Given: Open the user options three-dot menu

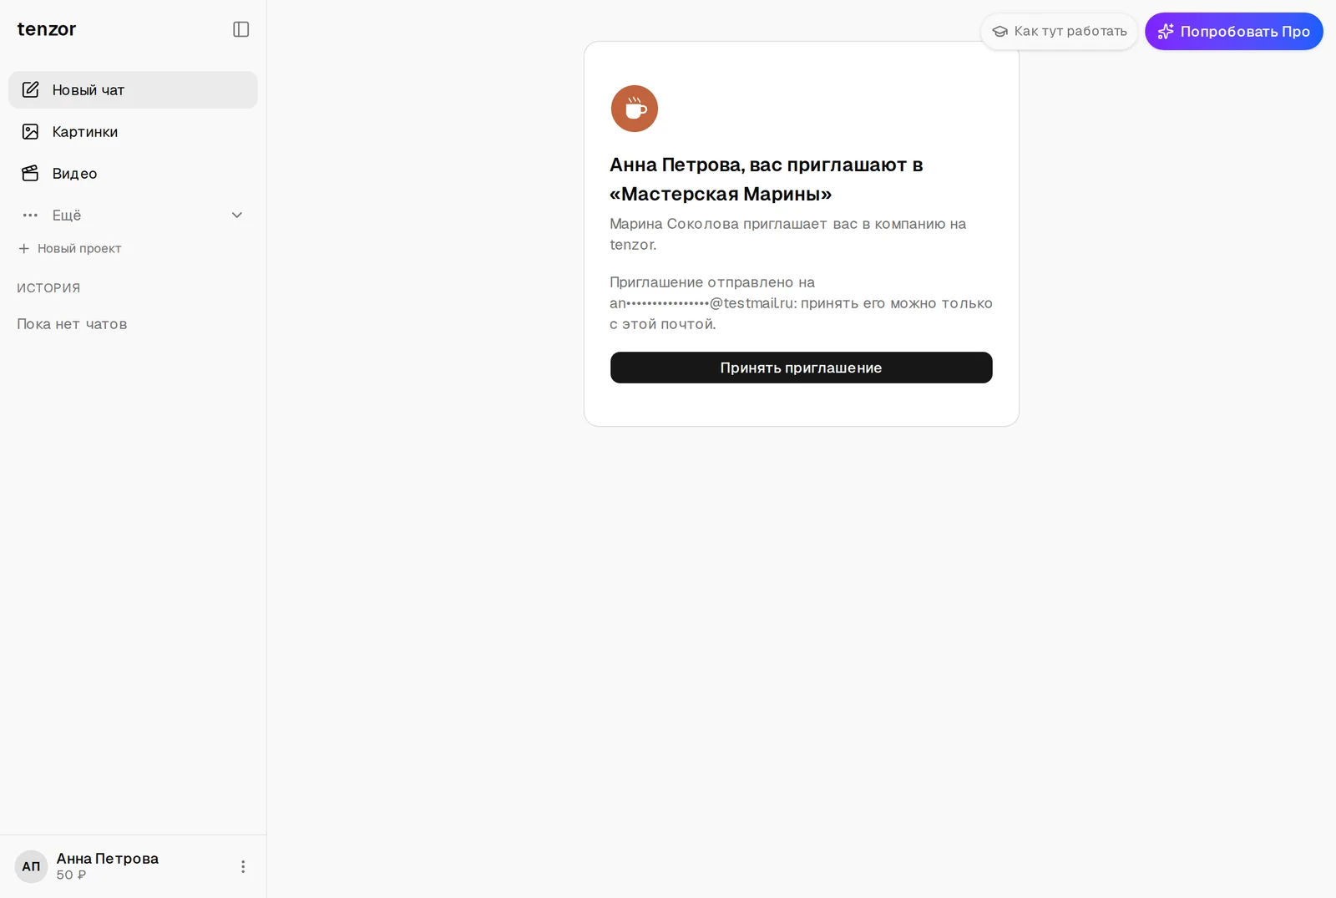Looking at the screenshot, I should [243, 866].
